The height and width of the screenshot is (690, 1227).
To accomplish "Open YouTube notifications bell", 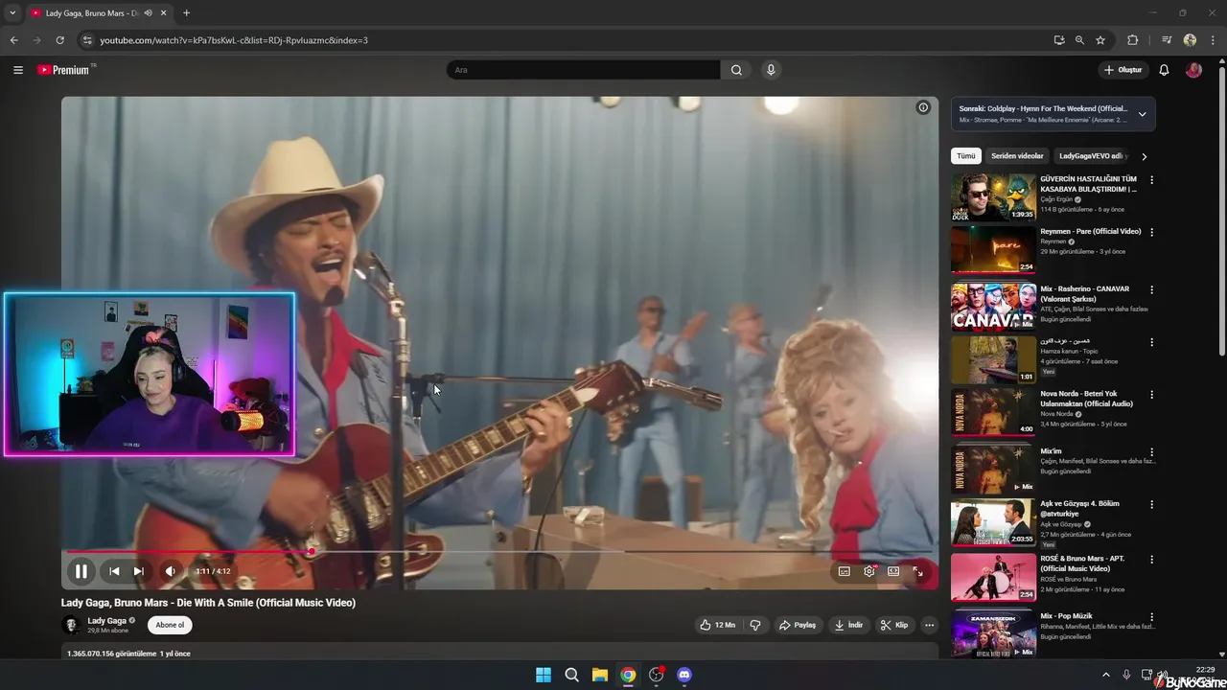I will (x=1164, y=70).
